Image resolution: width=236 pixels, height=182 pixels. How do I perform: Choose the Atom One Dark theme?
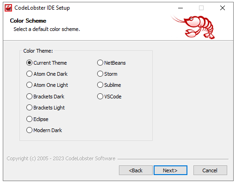click(x=47, y=74)
